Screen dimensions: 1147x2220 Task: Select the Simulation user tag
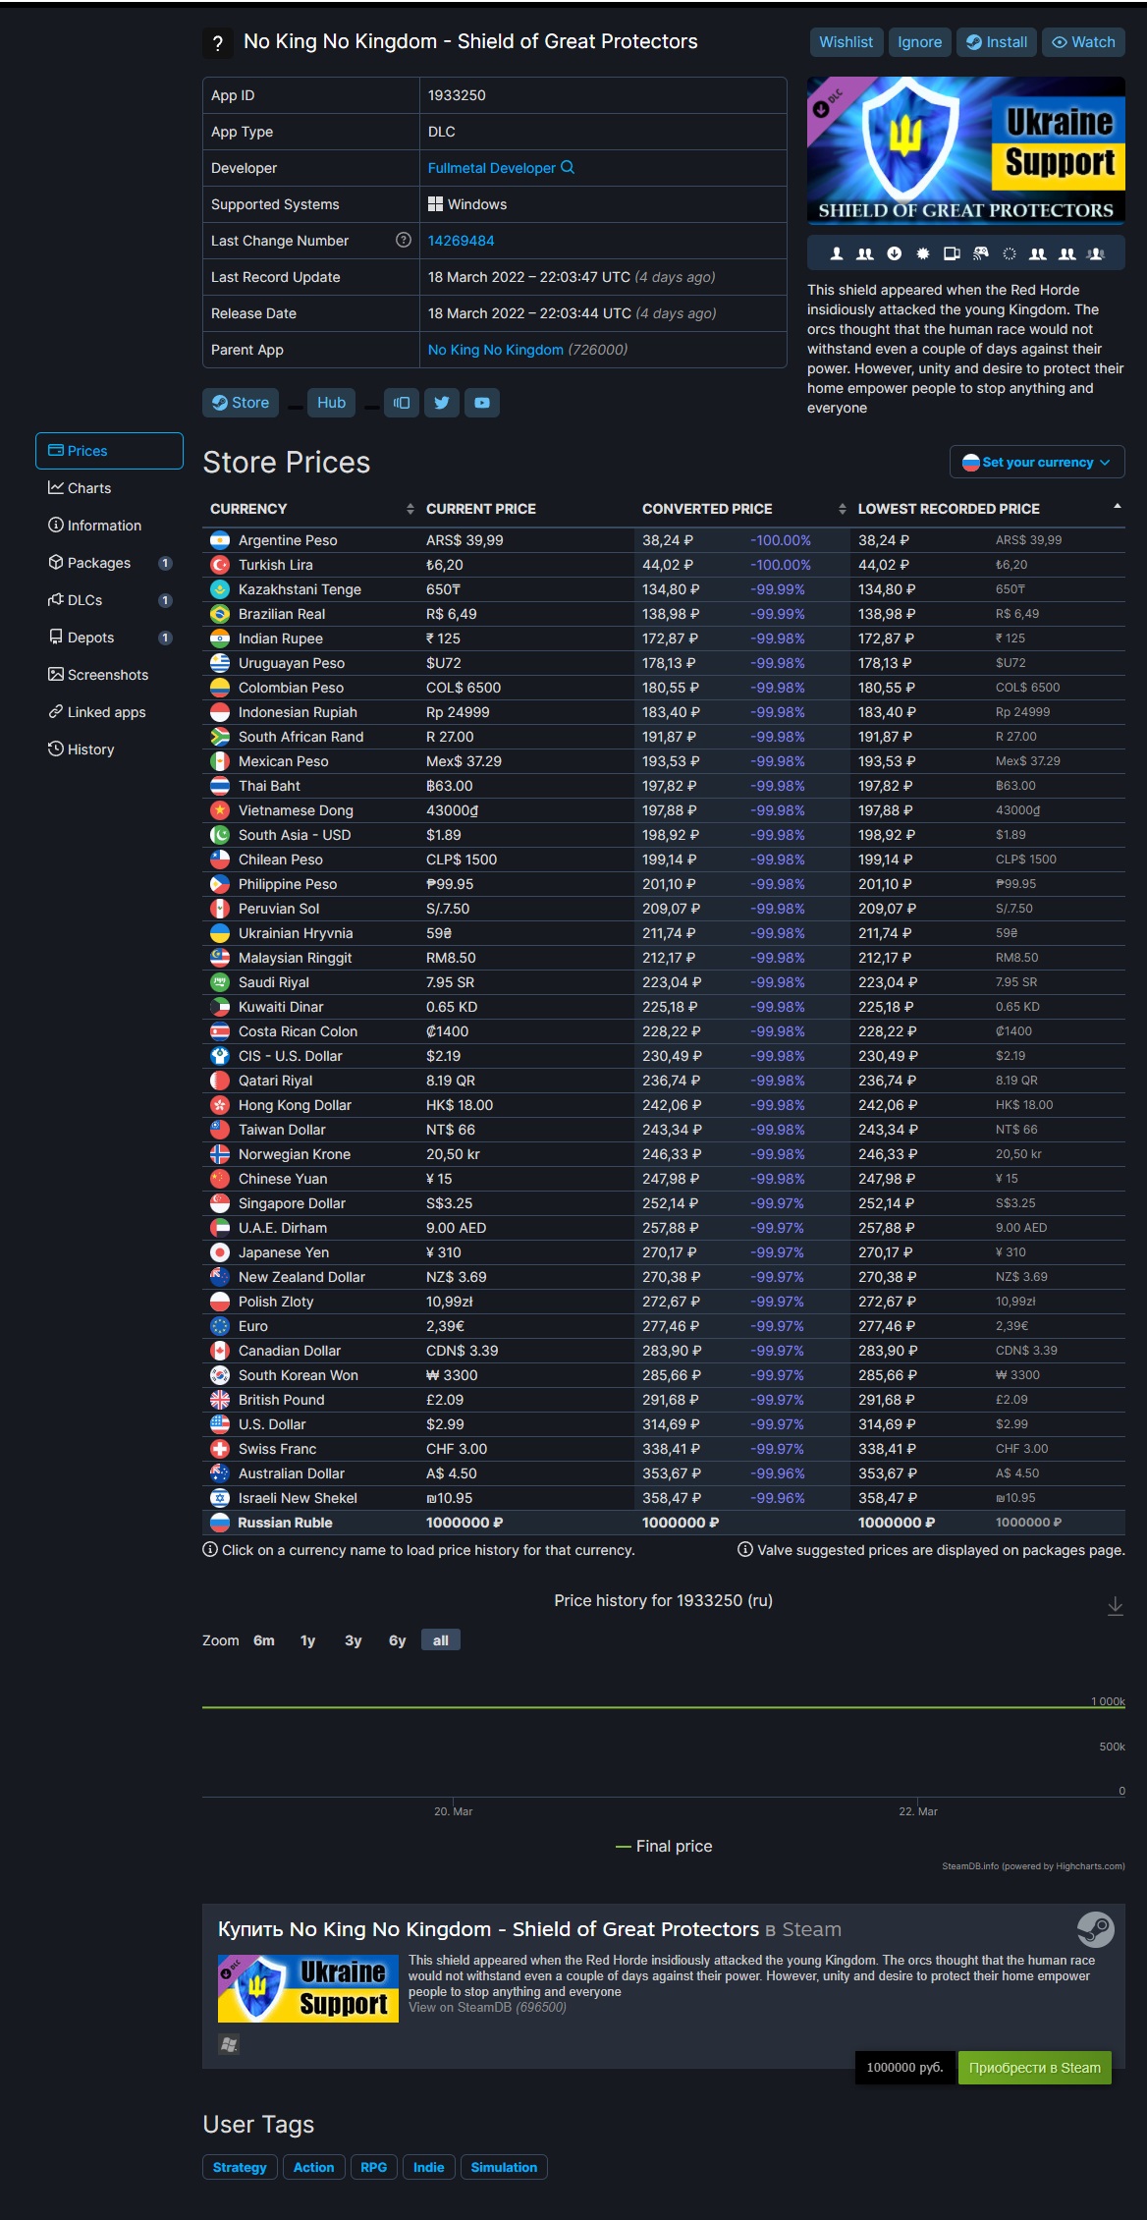pyautogui.click(x=504, y=2167)
